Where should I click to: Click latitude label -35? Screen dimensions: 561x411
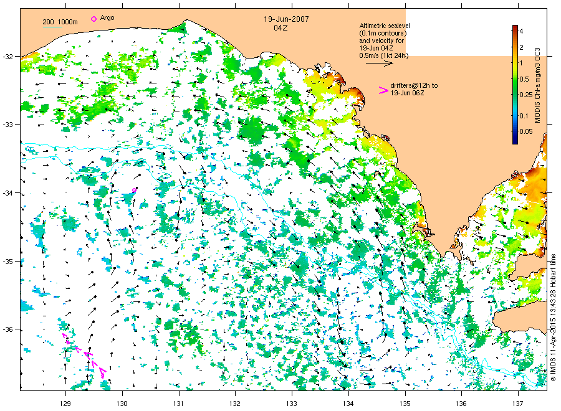pyautogui.click(x=7, y=262)
